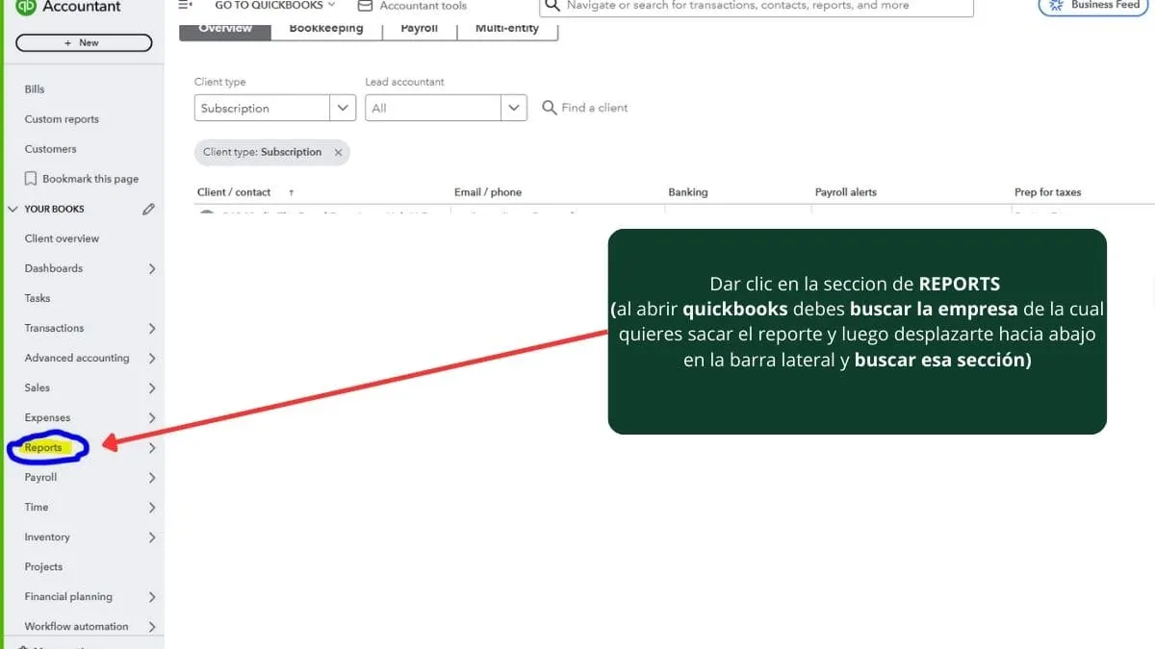This screenshot has width=1155, height=649.
Task: Toggle the sidebar collapse menu icon
Action: point(186,5)
